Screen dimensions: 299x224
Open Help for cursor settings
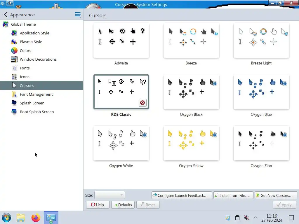pyautogui.click(x=98, y=205)
